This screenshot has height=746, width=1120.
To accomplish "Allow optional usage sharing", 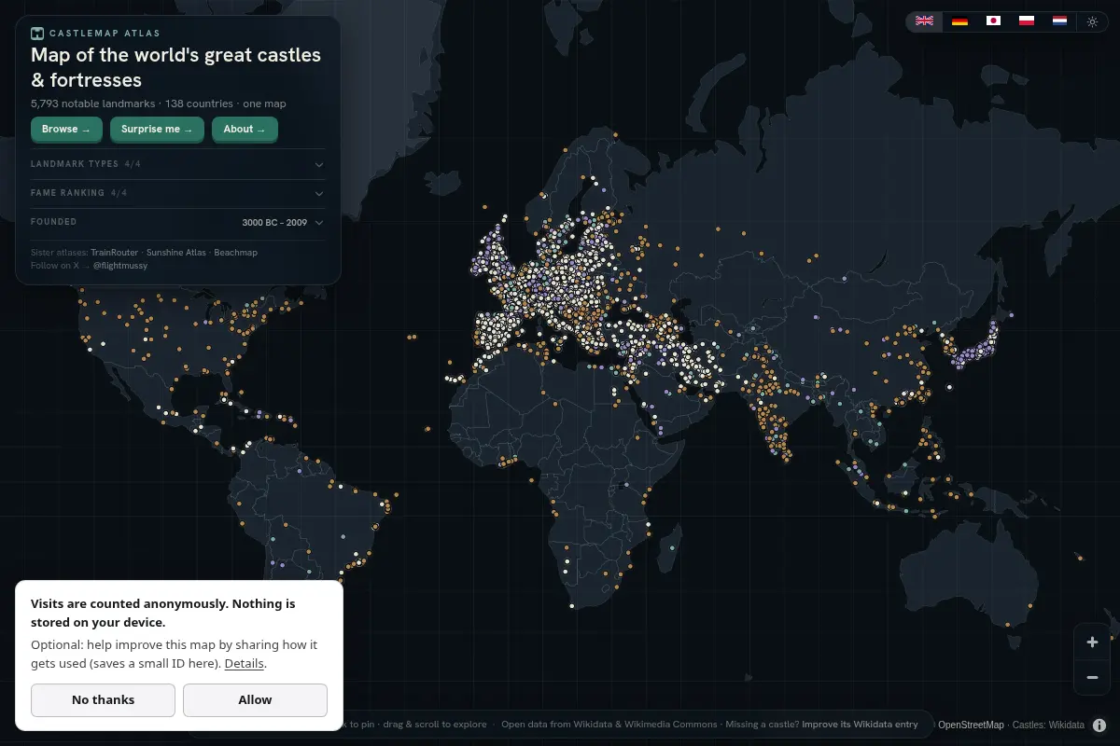I will 255,699.
